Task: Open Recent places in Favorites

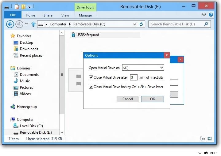Action: point(31,55)
